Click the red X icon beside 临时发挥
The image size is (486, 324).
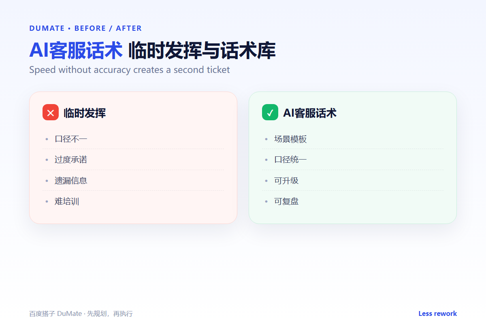[51, 112]
